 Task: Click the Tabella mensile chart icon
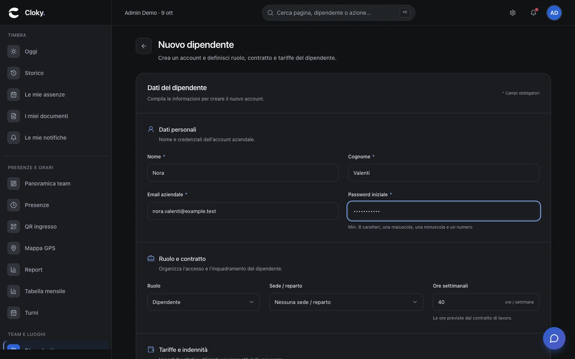pos(14,291)
